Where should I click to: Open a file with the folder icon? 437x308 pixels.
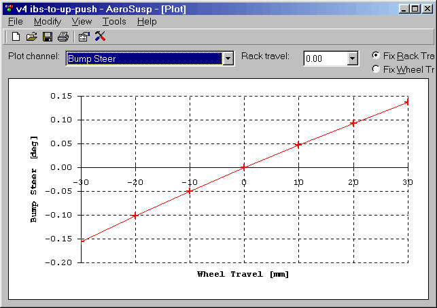click(x=32, y=37)
